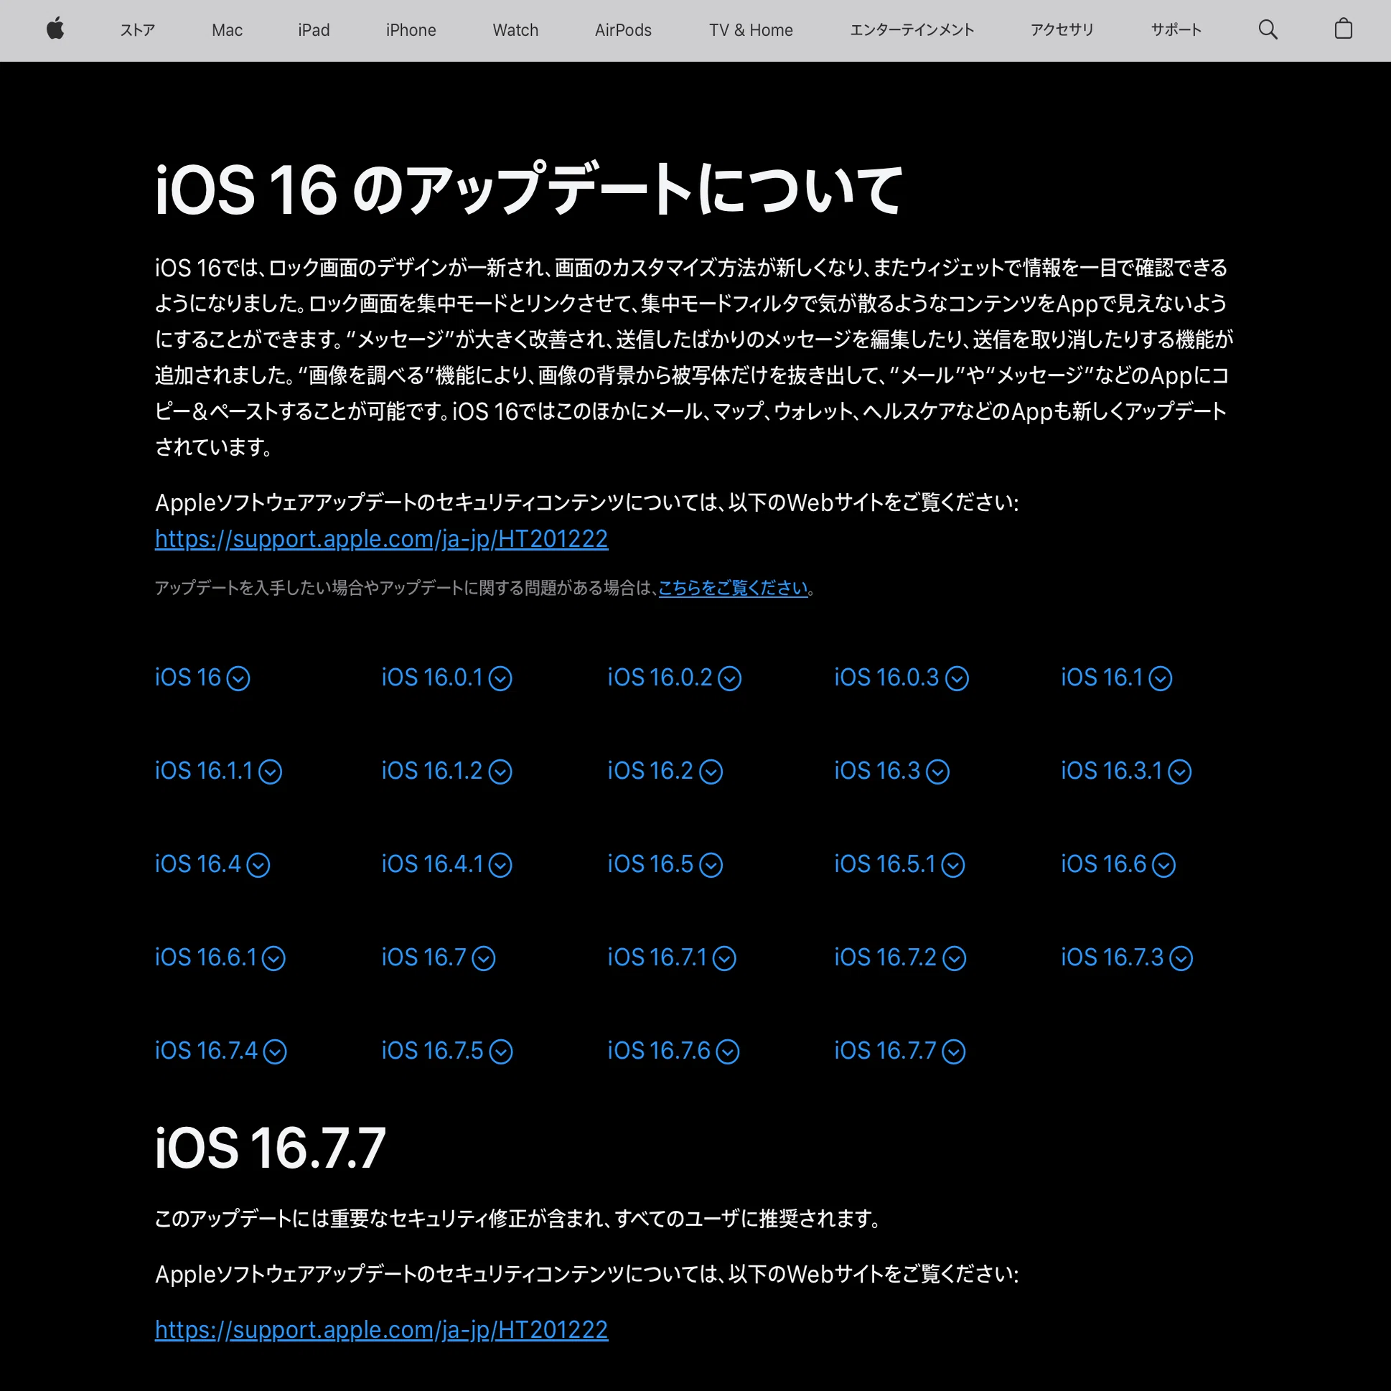The width and height of the screenshot is (1391, 1391).
Task: Expand the iOS 16.3 section
Action: (x=891, y=771)
